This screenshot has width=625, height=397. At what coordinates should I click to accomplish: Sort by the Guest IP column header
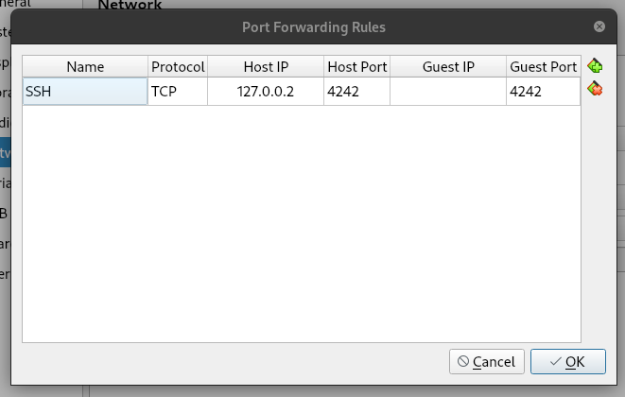448,66
